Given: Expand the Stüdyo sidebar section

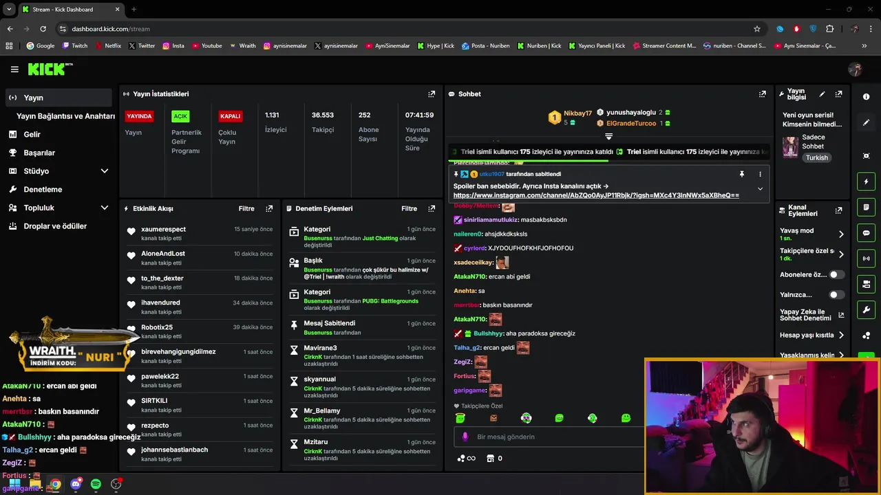Looking at the screenshot, I should point(105,171).
